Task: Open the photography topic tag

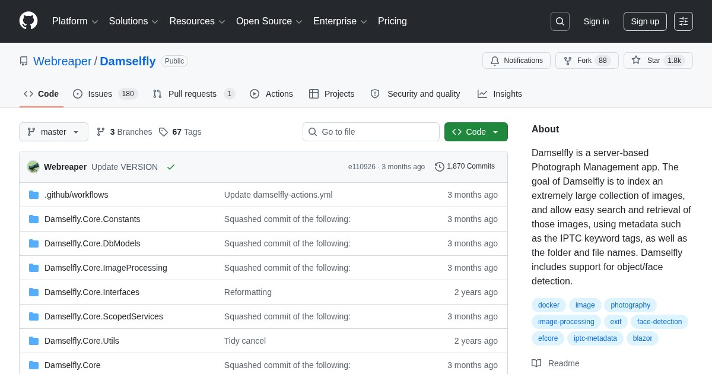Action: tap(630, 305)
